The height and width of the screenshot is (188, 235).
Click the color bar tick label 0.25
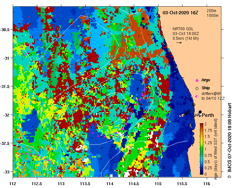(208, 168)
